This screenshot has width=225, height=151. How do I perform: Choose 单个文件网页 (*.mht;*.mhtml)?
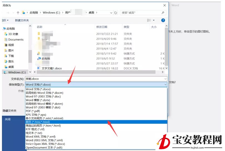(x=96, y=118)
